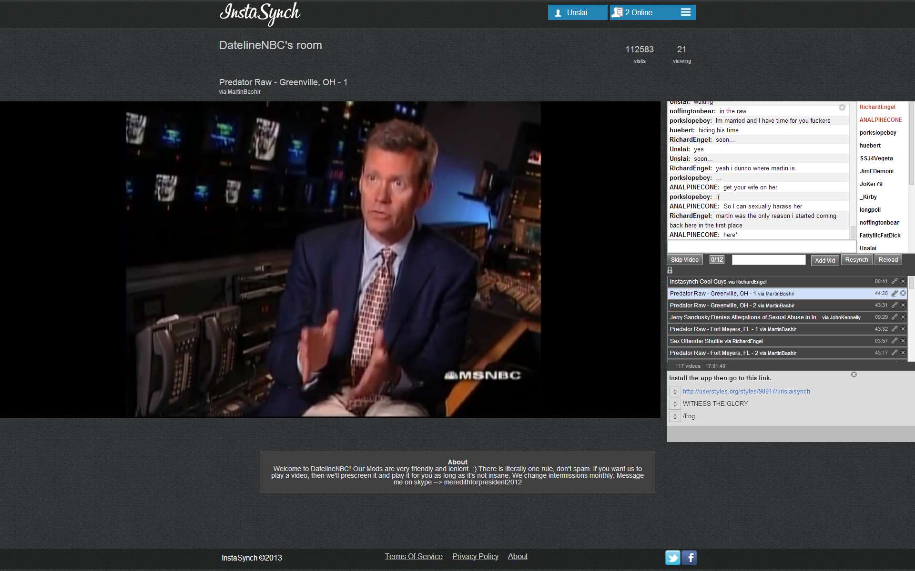Image resolution: width=915 pixels, height=571 pixels.
Task: Open link icon for Instasynch Cool Guys
Action: tap(895, 281)
